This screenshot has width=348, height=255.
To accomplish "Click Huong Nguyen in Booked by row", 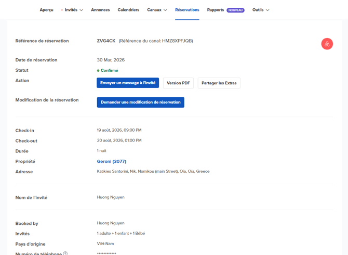I will click(x=111, y=223).
